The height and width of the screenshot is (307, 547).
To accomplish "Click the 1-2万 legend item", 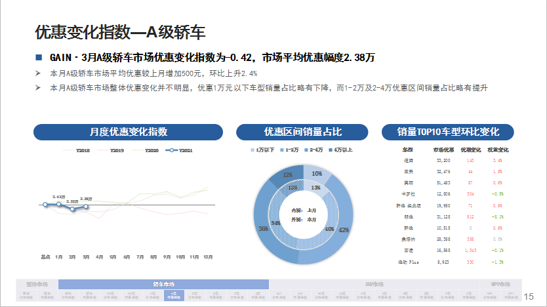I will coord(289,150).
